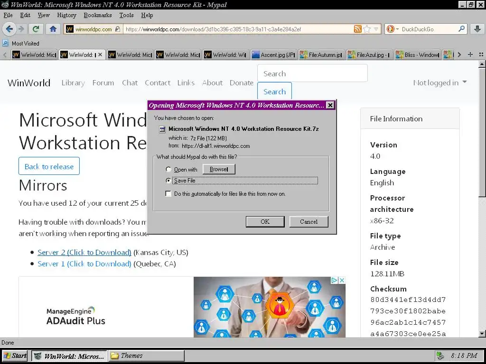Click the magnifier icon in DuckDuckGo box

(x=461, y=29)
